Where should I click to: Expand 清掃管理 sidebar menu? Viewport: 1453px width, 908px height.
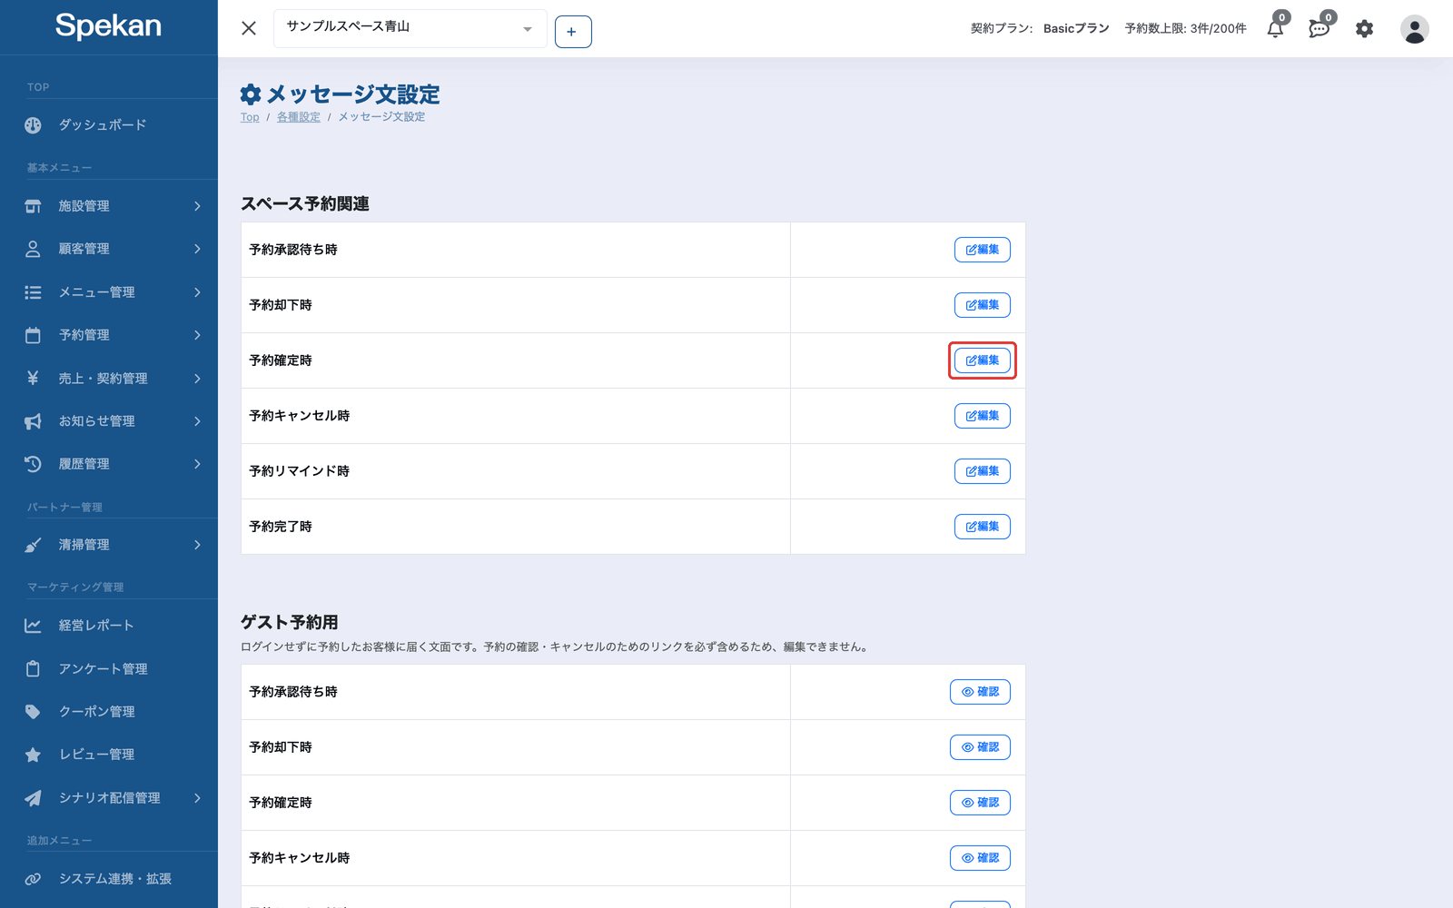(109, 545)
